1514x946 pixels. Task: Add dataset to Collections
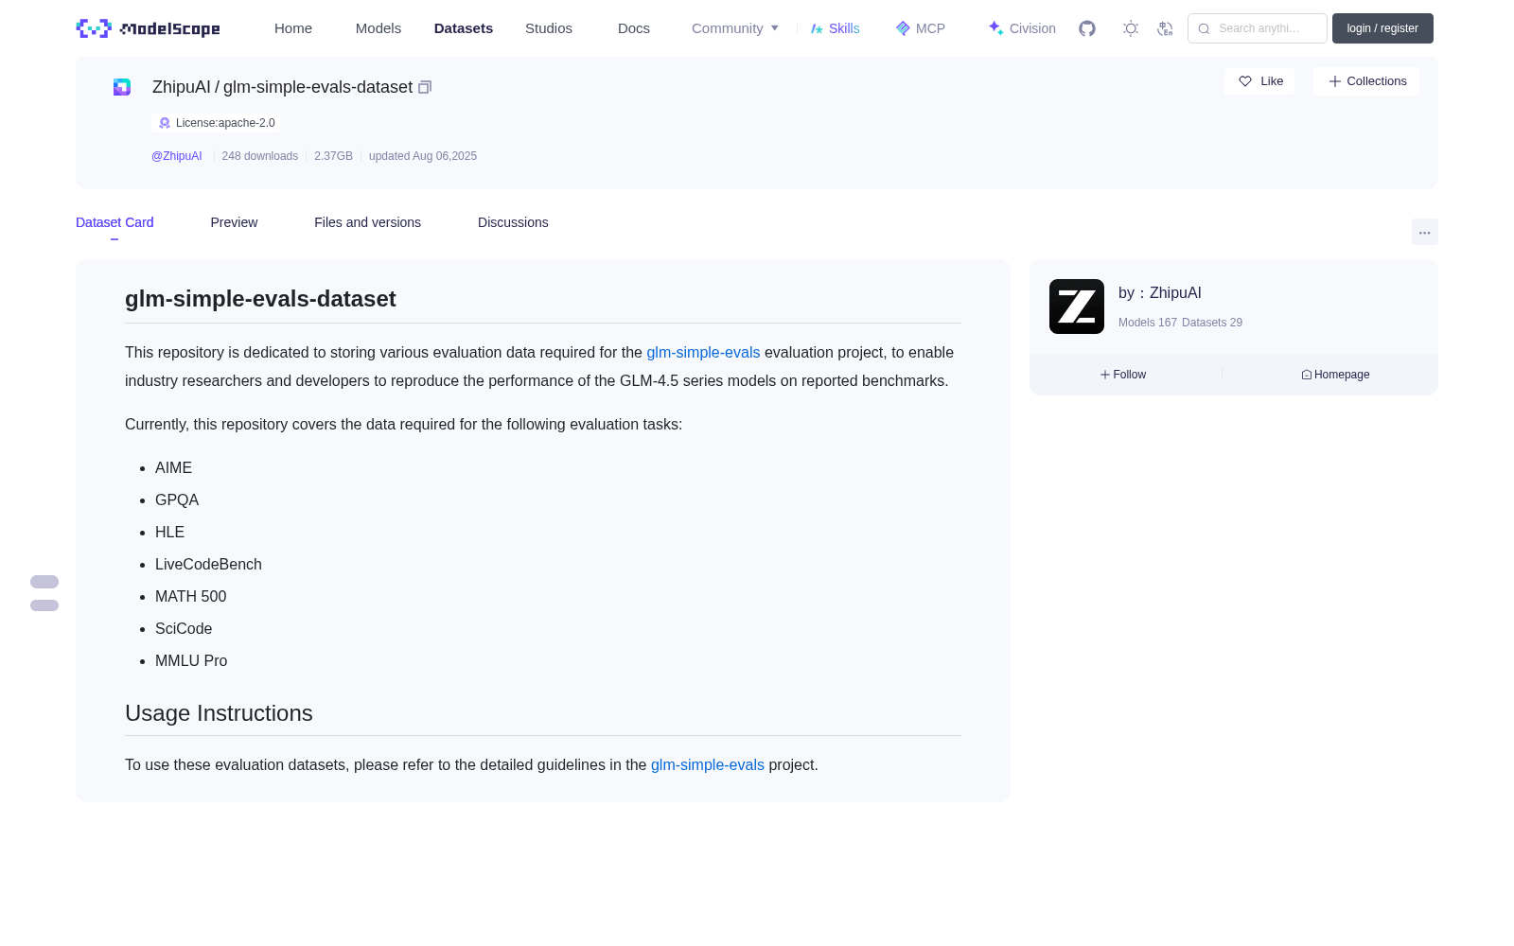(1366, 81)
